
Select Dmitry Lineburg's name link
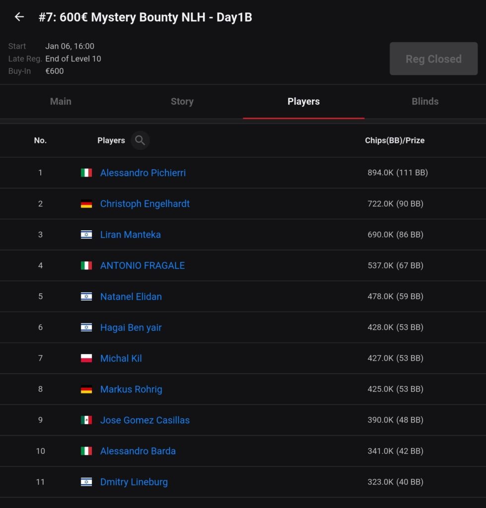pyautogui.click(x=134, y=482)
